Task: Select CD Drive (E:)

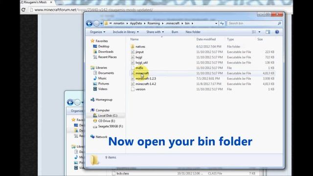Action: 104,121
